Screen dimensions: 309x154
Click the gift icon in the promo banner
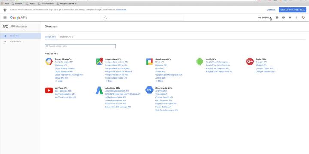pyautogui.click(x=5, y=10)
